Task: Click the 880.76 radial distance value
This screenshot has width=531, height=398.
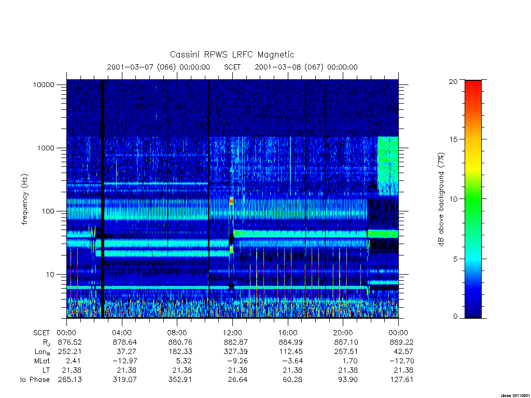Action: [x=180, y=342]
